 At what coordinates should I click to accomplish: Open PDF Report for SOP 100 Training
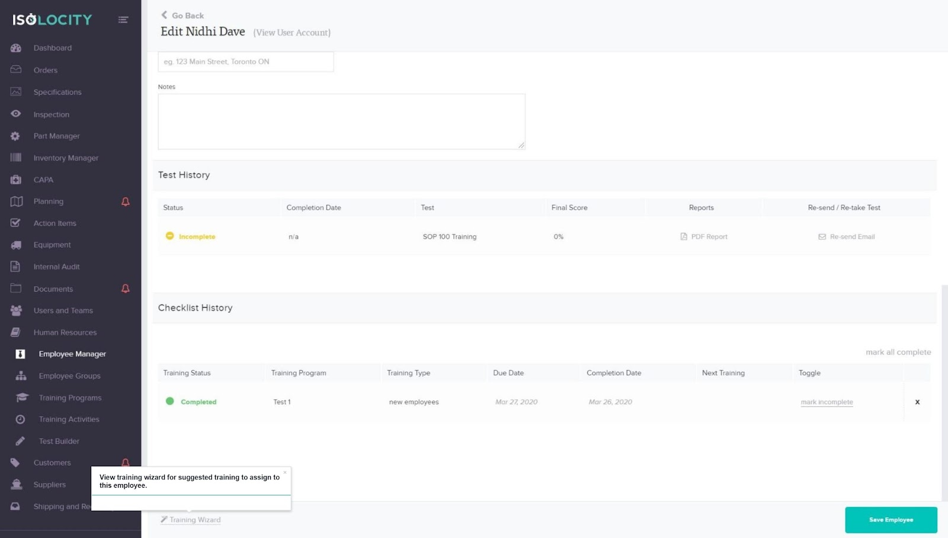[x=704, y=236]
